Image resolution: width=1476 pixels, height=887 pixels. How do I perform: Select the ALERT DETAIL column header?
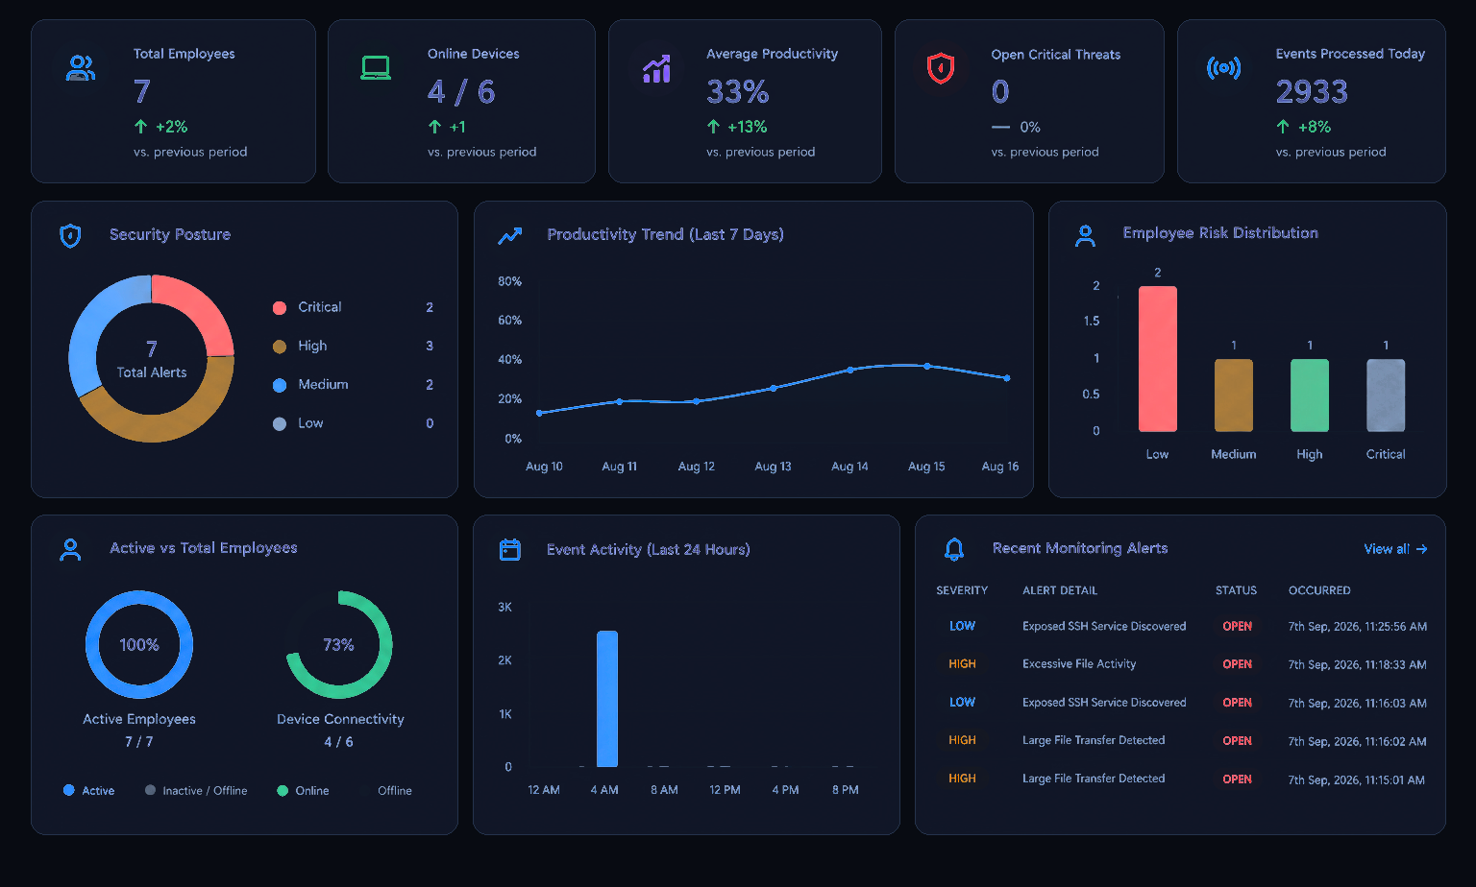[x=1060, y=590]
